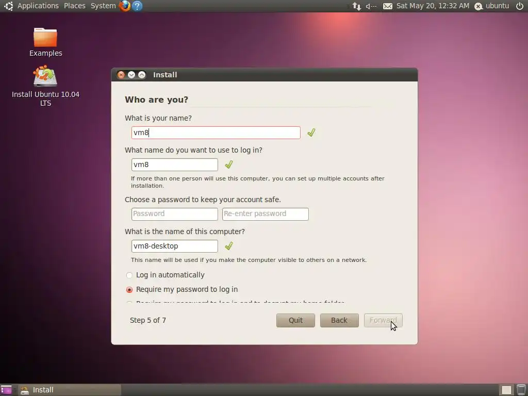Click the Who are you? heading

coord(157,100)
